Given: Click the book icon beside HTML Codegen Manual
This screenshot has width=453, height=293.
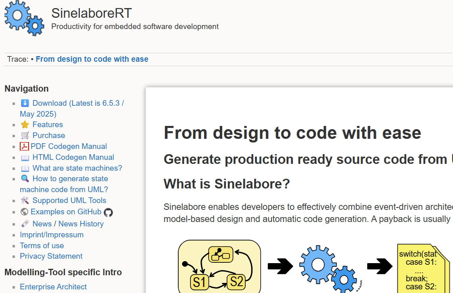Looking at the screenshot, I should coord(25,157).
